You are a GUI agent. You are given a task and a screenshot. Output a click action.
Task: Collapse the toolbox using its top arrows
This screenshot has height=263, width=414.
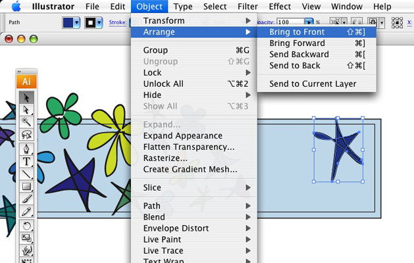19,71
